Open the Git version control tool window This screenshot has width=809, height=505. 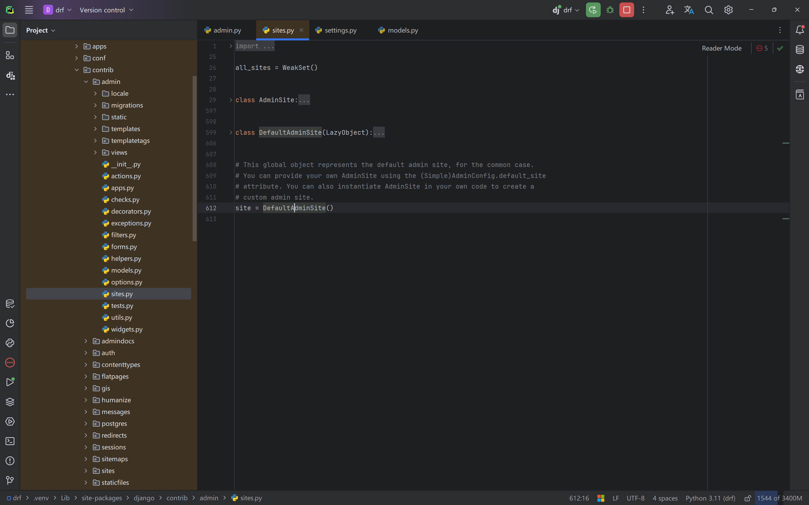[10, 480]
